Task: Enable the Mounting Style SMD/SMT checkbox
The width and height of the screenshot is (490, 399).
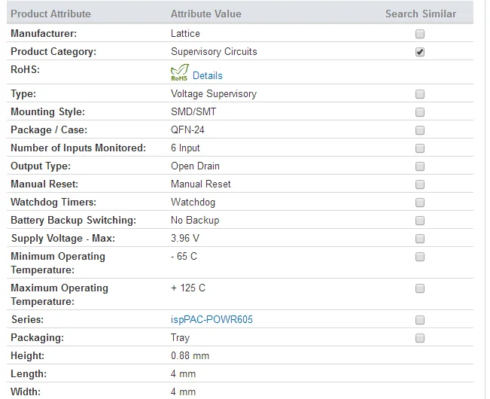Action: click(x=420, y=112)
